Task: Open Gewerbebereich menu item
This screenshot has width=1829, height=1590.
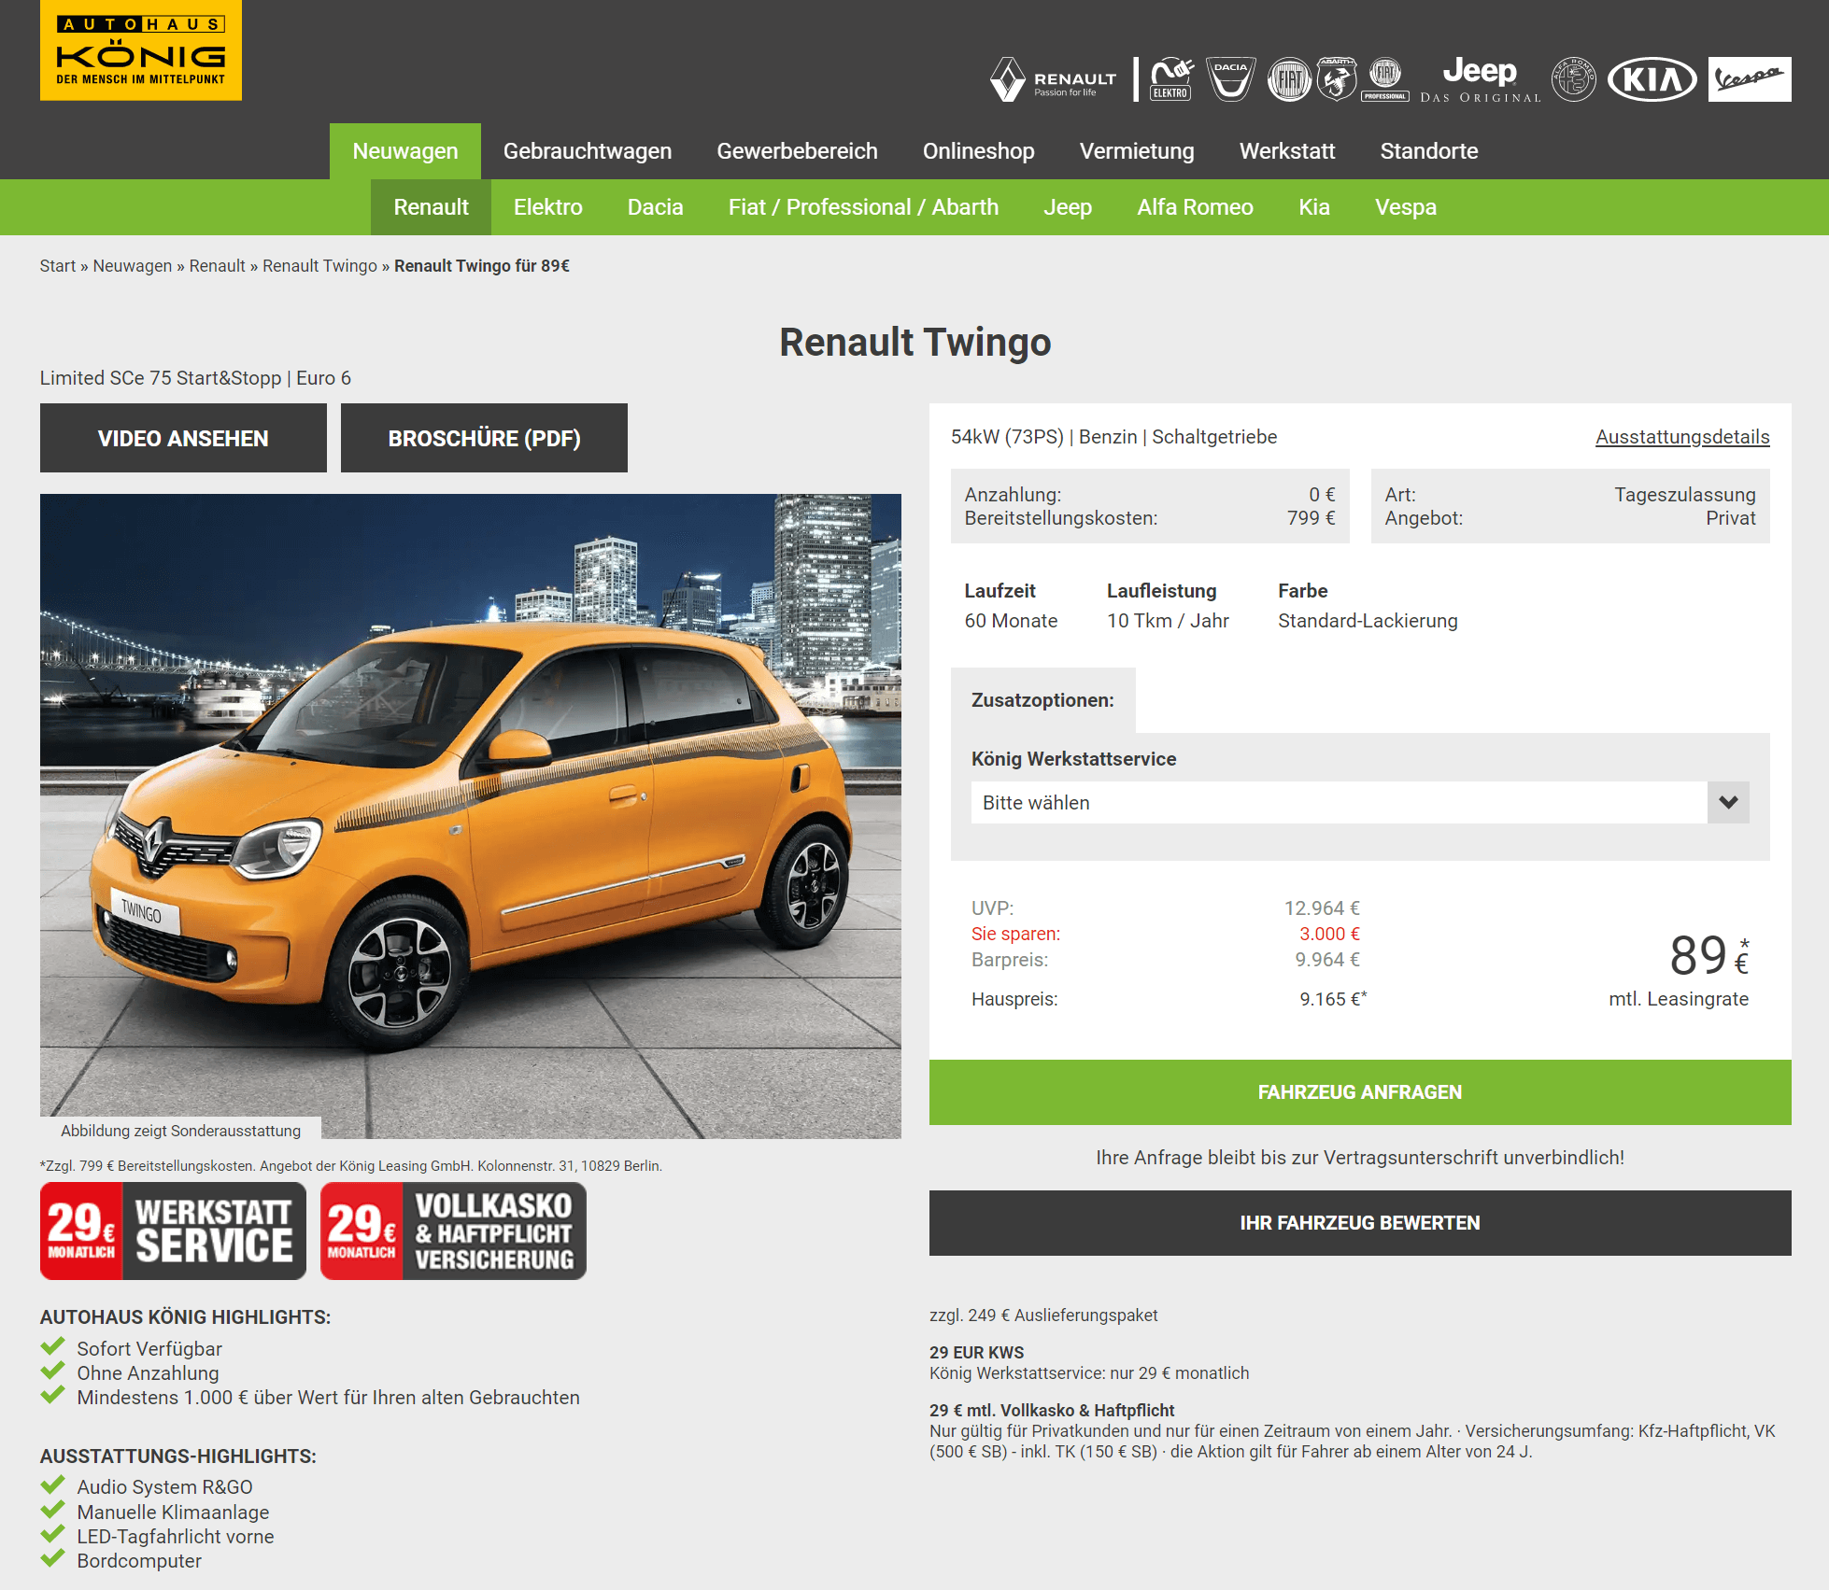Action: click(x=797, y=151)
